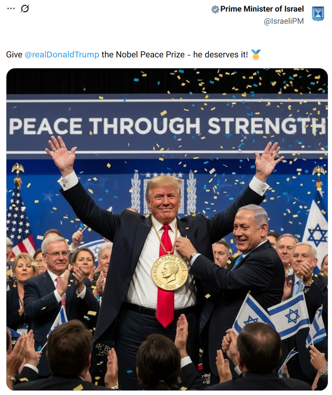The height and width of the screenshot is (395, 332).
Task: Click the verified badge beside the account name
Action: pos(215,9)
